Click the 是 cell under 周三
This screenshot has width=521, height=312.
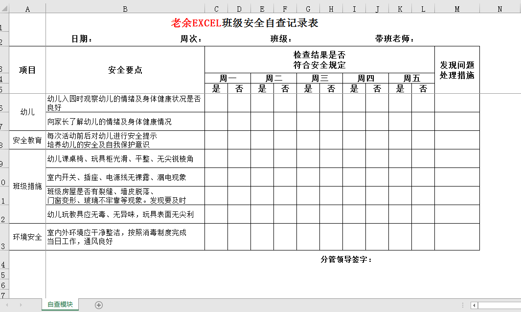pyautogui.click(x=308, y=88)
